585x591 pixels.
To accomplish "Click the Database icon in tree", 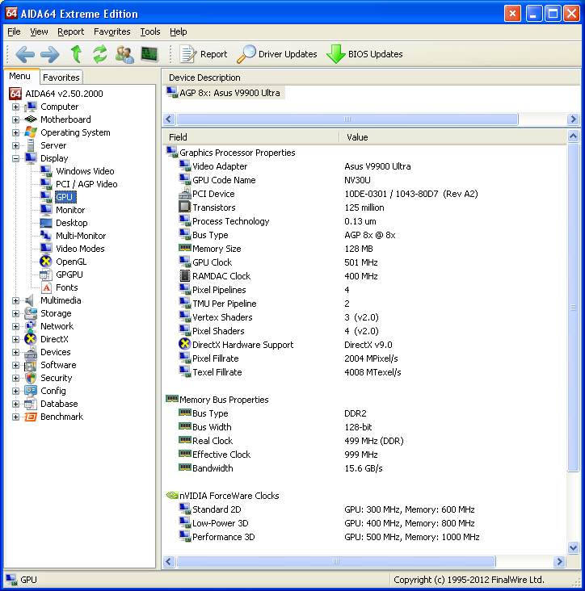I will [31, 404].
